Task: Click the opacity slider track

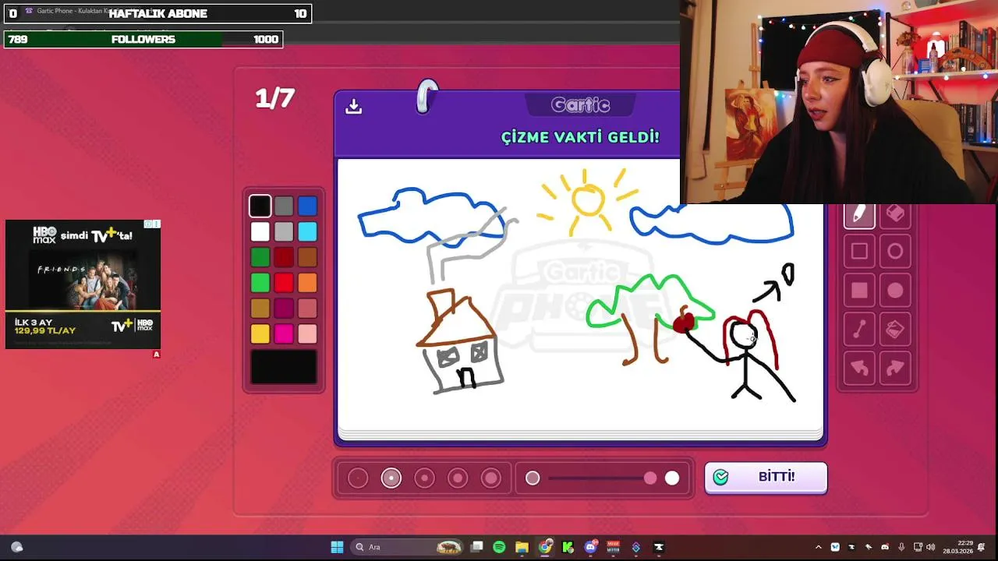Action: click(602, 478)
